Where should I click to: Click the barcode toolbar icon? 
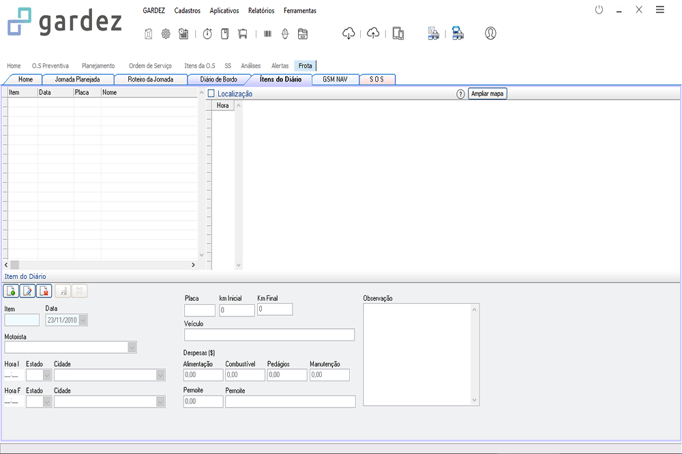(267, 34)
